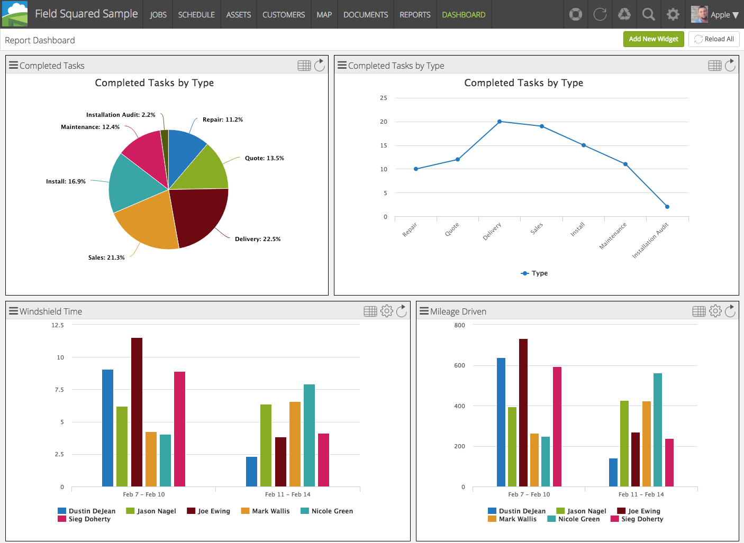
Task: Click the 'Delivery: 22.5%' pie label
Action: [258, 239]
